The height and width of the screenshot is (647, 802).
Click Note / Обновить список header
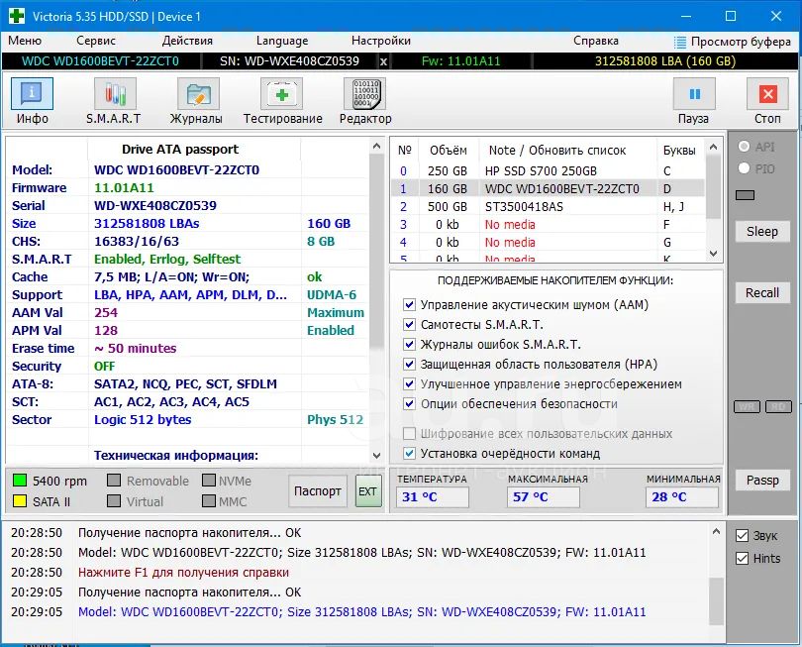[557, 150]
